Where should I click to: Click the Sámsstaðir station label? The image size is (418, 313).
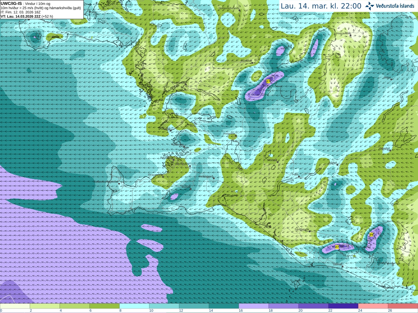click(302, 229)
